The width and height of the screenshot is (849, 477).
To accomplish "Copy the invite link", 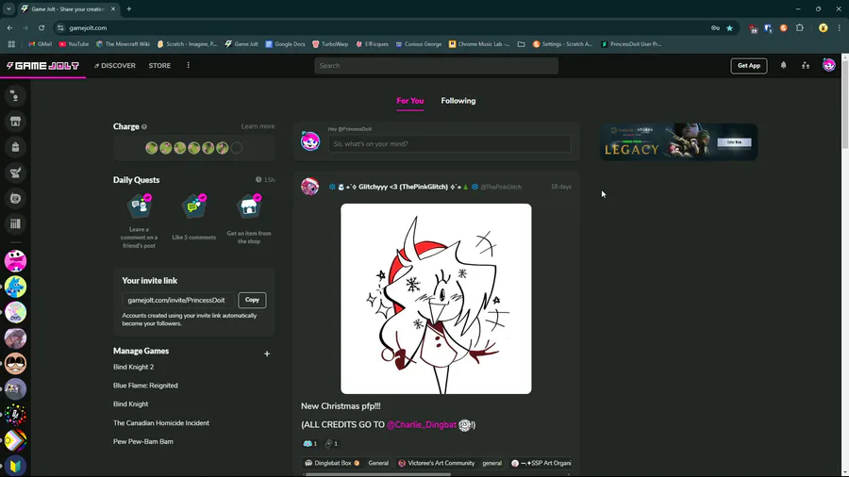I will click(252, 300).
